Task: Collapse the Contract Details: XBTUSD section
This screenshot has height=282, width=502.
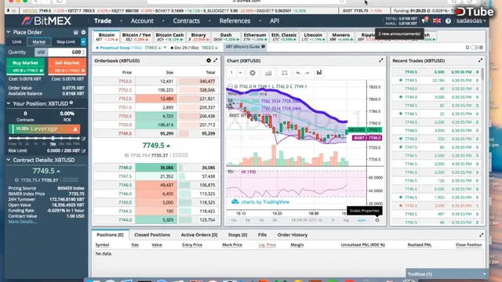Action: tap(9, 160)
